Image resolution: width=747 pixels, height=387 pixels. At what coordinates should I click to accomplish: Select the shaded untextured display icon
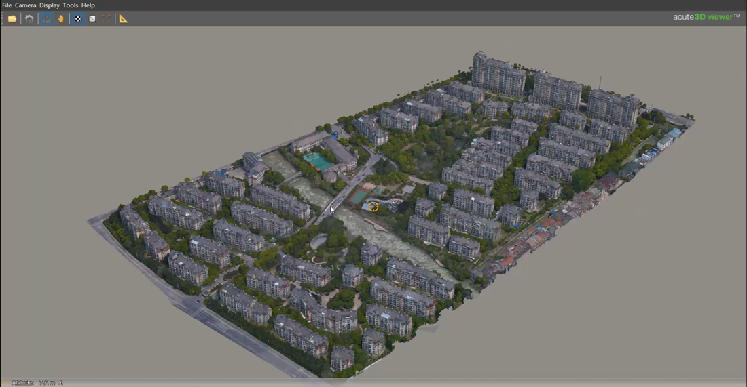pyautogui.click(x=92, y=19)
